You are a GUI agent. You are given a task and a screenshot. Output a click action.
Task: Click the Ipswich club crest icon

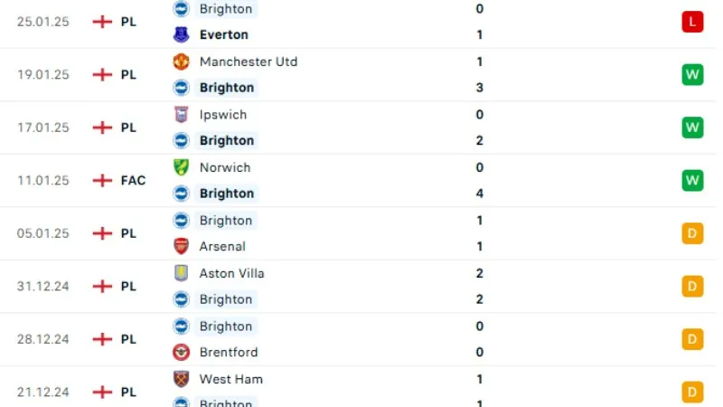(181, 115)
